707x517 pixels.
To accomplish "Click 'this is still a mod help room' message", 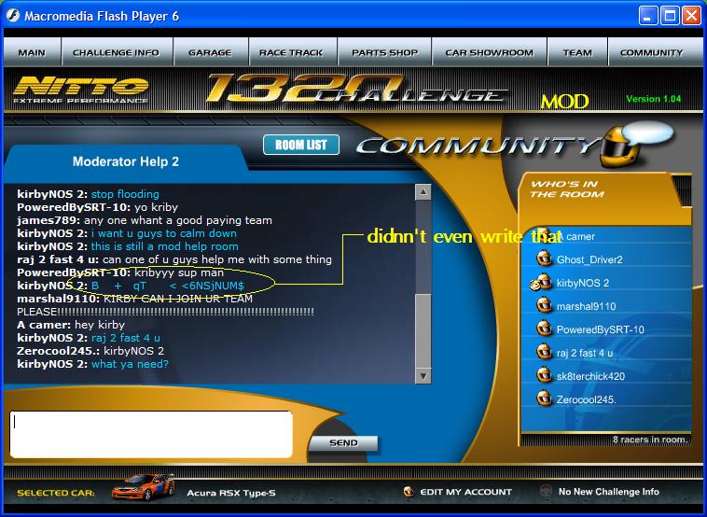I will [164, 246].
